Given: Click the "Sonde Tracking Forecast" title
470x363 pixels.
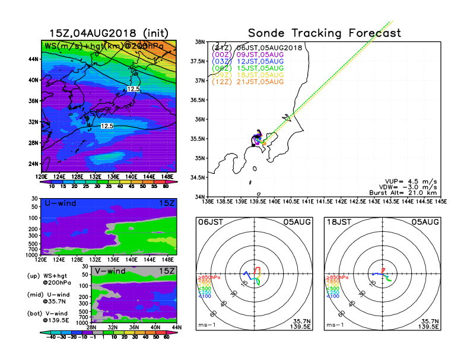Looking at the screenshot, I should click(x=325, y=33).
